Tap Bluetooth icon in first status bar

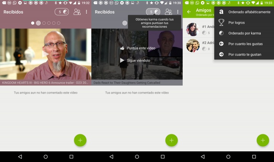[56, 3]
